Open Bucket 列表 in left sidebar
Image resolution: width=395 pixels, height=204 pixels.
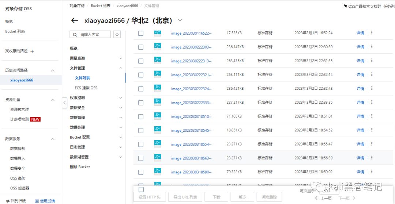tap(15, 31)
